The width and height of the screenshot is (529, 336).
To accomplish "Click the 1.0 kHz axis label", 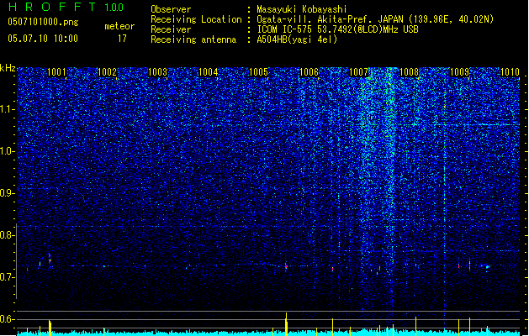I will pos(7,152).
